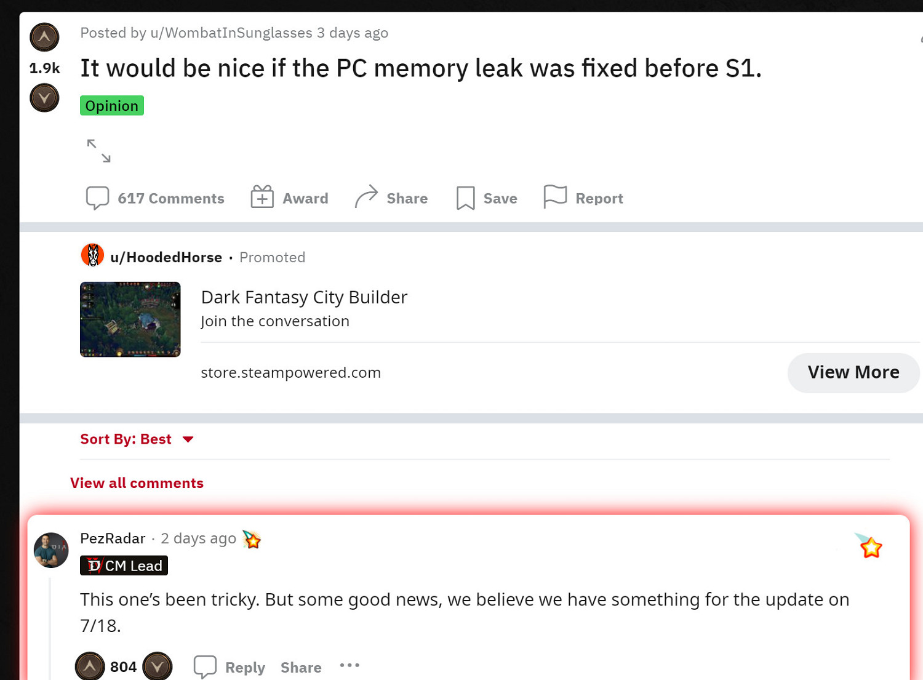
Task: Click the expand post arrows icon
Action: (98, 151)
